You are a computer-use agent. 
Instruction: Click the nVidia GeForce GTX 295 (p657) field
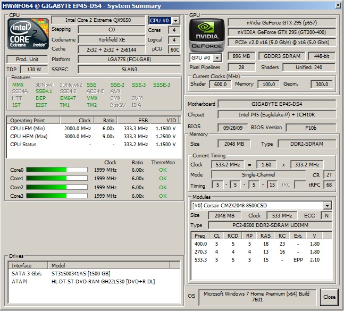click(x=282, y=22)
